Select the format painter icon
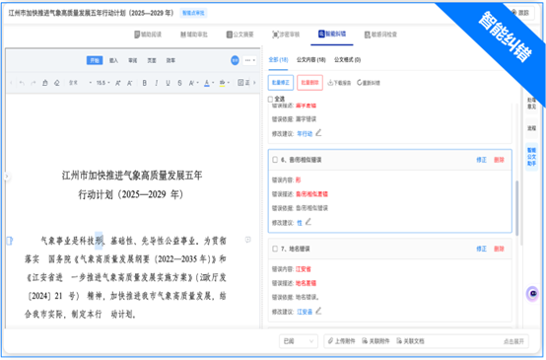 (x=45, y=83)
